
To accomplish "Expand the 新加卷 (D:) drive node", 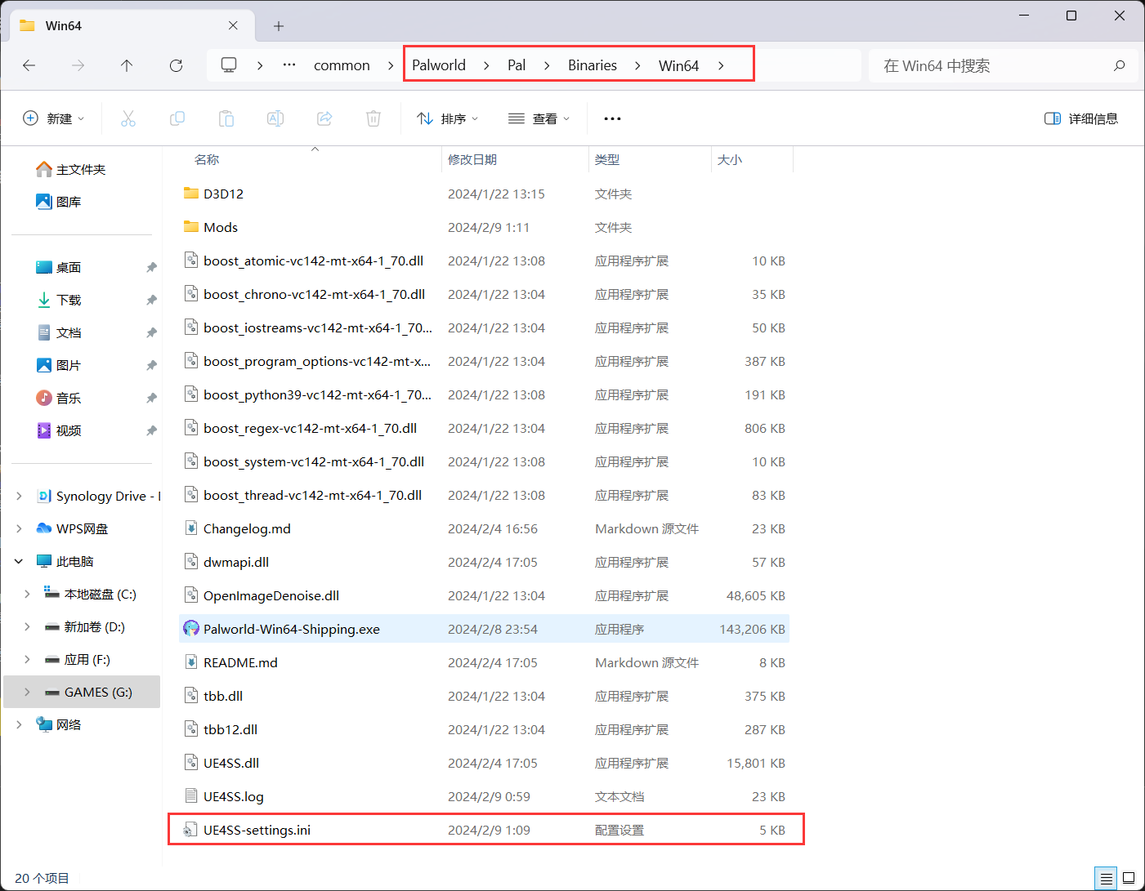I will [27, 626].
